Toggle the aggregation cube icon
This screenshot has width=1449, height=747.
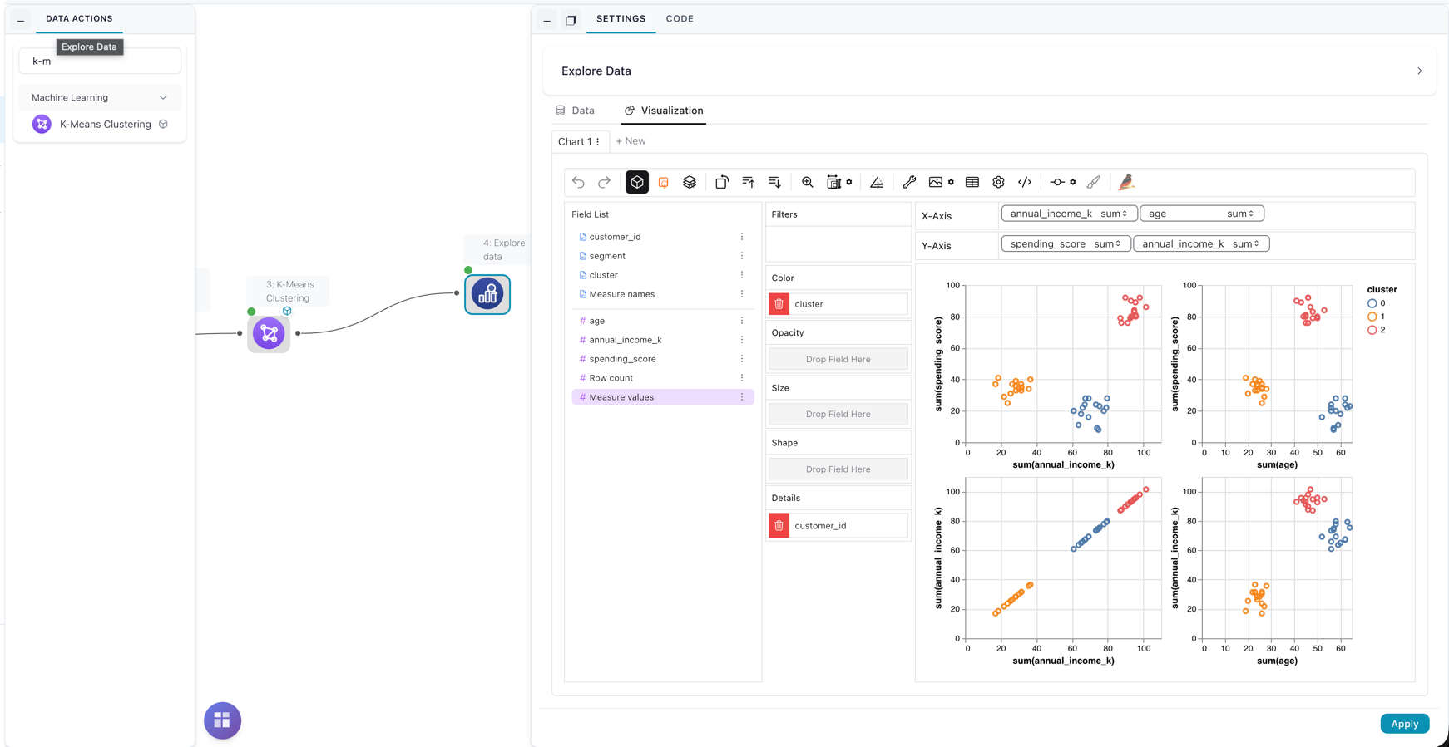(636, 182)
